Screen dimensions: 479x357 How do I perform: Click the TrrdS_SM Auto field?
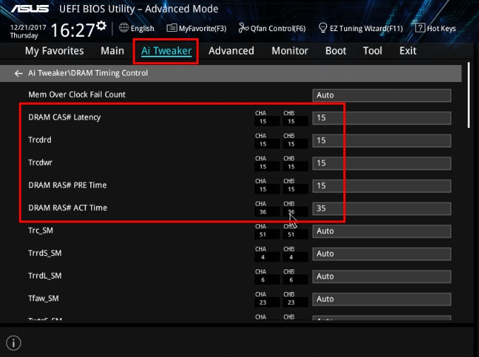point(382,254)
